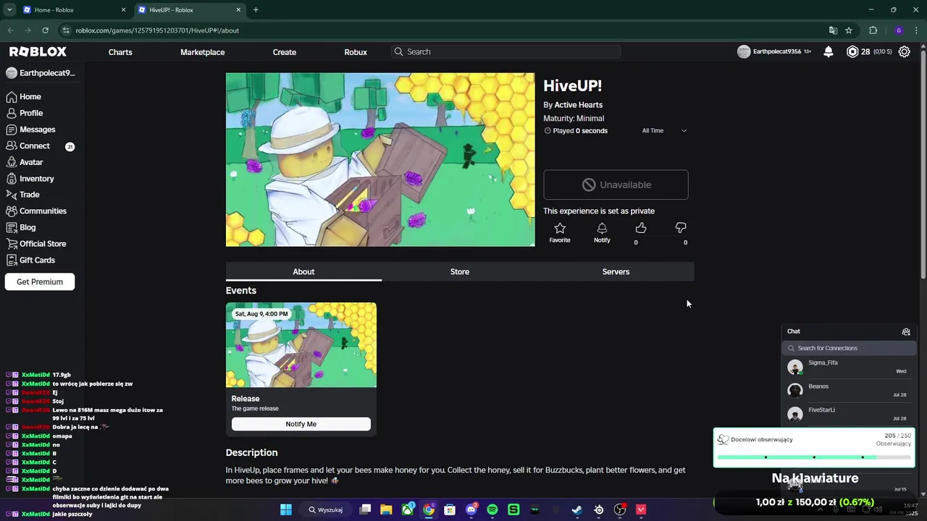Open a new Chrome tab

[x=256, y=10]
